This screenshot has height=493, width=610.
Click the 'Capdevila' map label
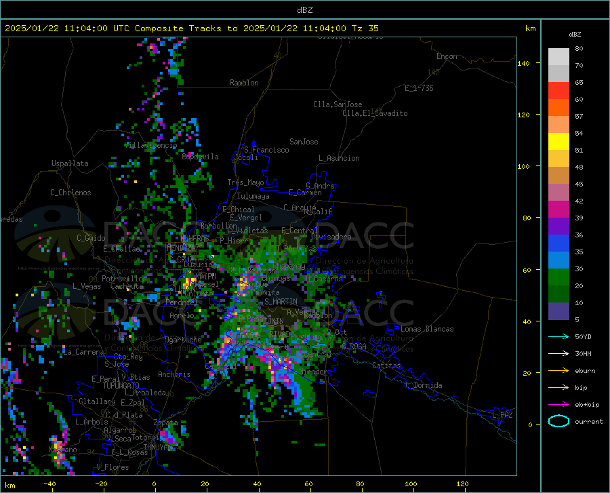point(200,157)
